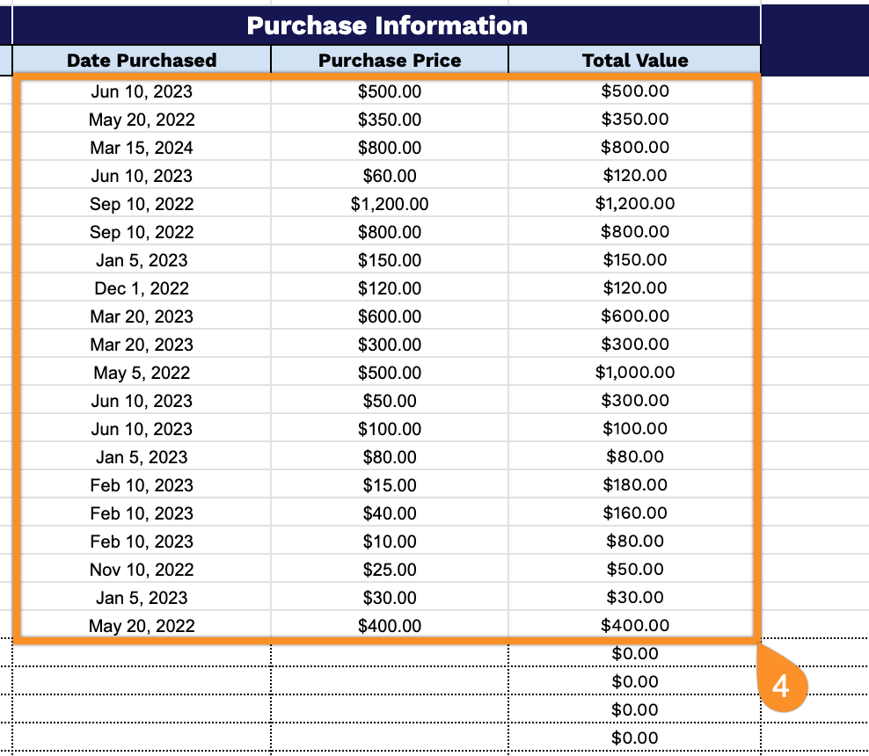
Task: Select the Mar 15, 2024 date cell
Action: pos(142,148)
